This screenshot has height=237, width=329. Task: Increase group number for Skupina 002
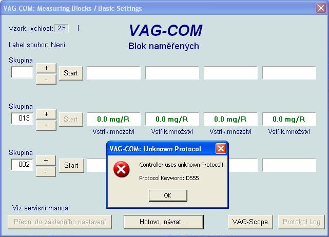tap(46, 160)
